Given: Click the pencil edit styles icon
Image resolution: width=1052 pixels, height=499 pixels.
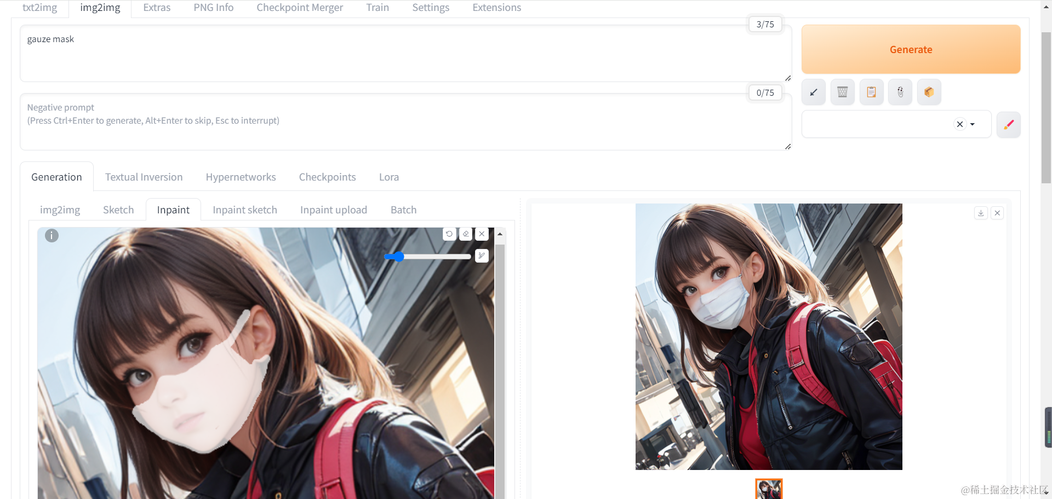Looking at the screenshot, I should pos(1009,124).
